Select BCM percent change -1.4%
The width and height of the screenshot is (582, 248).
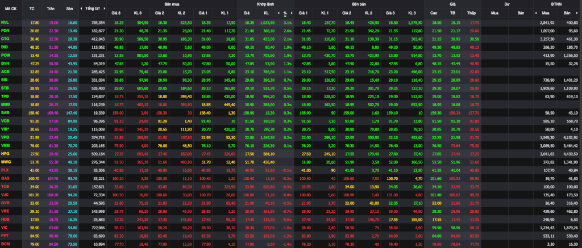(x=287, y=243)
